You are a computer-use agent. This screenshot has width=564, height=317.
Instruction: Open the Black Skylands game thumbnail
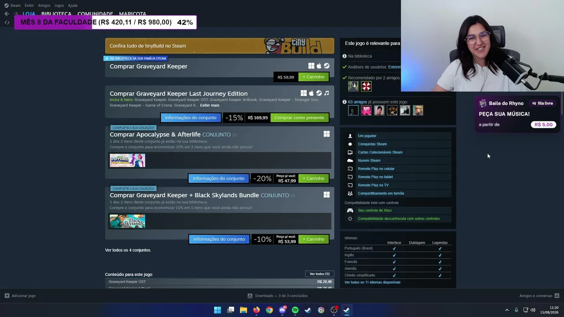[127, 221]
